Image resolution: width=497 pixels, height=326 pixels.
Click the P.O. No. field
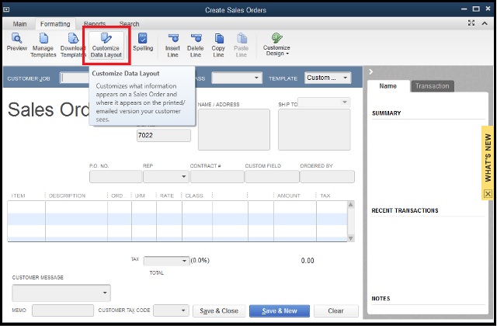pos(116,176)
